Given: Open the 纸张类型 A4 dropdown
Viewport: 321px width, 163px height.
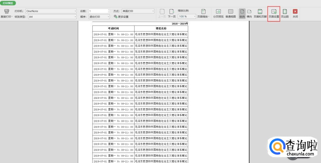Looking at the screenshot, I should 52,17.
